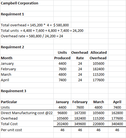Select units produced 4800 in March row

click(x=62, y=75)
